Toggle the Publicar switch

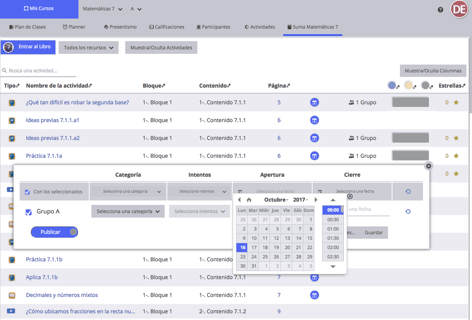click(x=54, y=232)
